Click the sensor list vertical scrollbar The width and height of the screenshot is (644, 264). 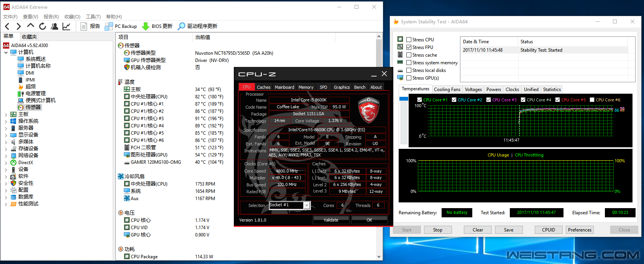click(379, 147)
